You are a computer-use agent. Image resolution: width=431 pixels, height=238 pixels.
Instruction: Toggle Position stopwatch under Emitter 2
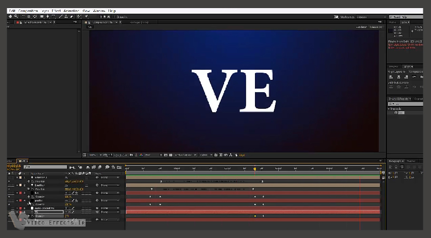click(x=29, y=181)
